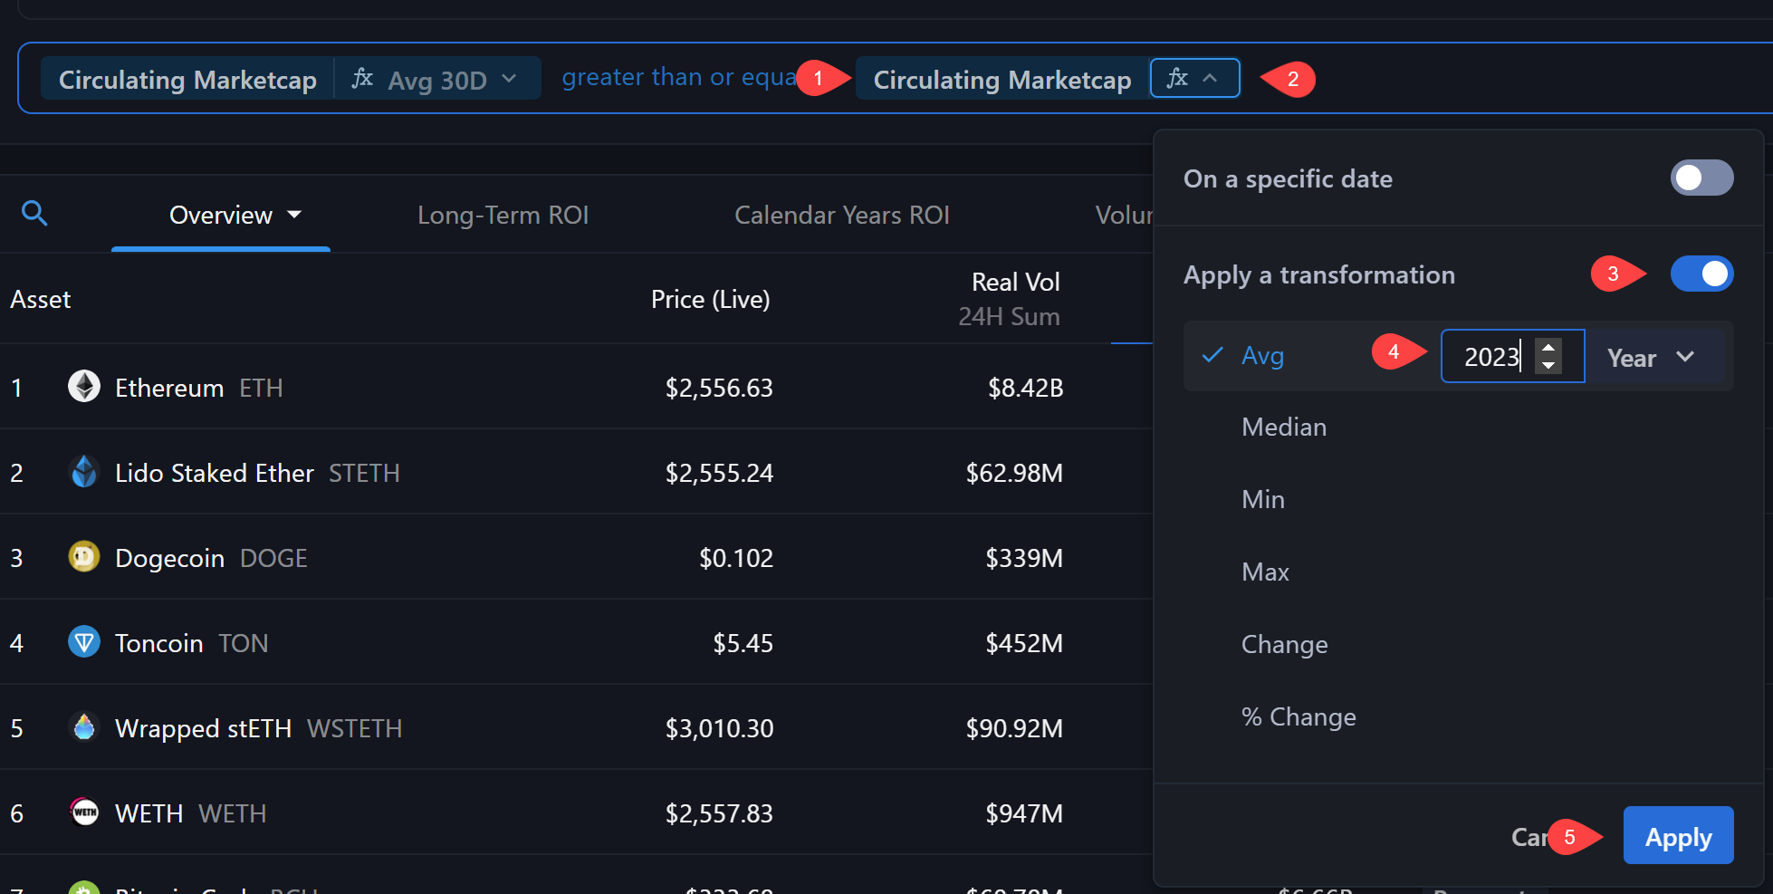The height and width of the screenshot is (894, 1773).
Task: Click the Asset column header
Action: 41,299
